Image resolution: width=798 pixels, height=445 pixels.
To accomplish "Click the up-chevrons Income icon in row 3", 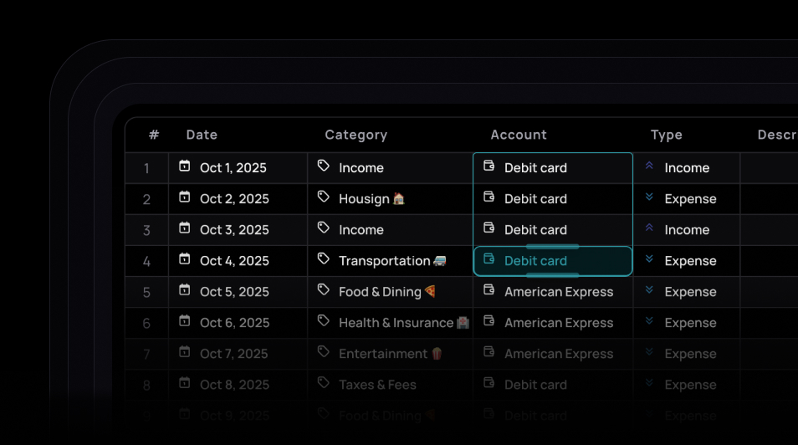I will [649, 228].
